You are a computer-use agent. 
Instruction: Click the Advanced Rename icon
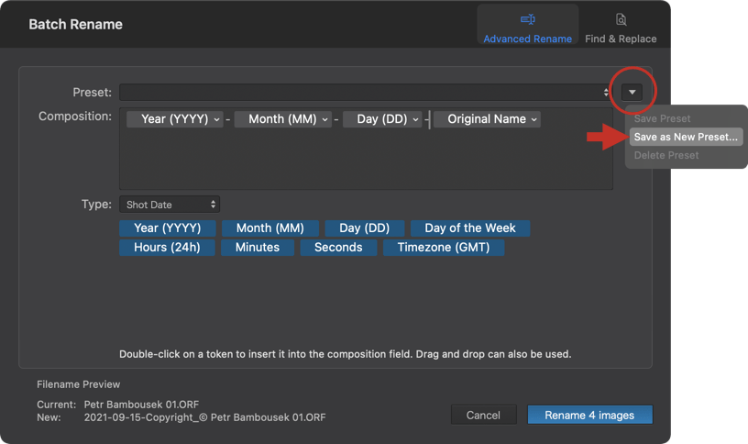528,19
